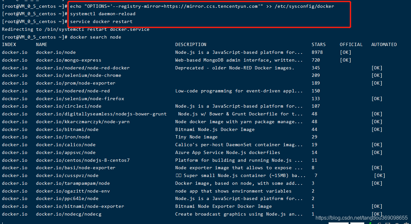
Task: Click 'Bitnami Node Exporter Docker Image' description
Action: pos(223,206)
